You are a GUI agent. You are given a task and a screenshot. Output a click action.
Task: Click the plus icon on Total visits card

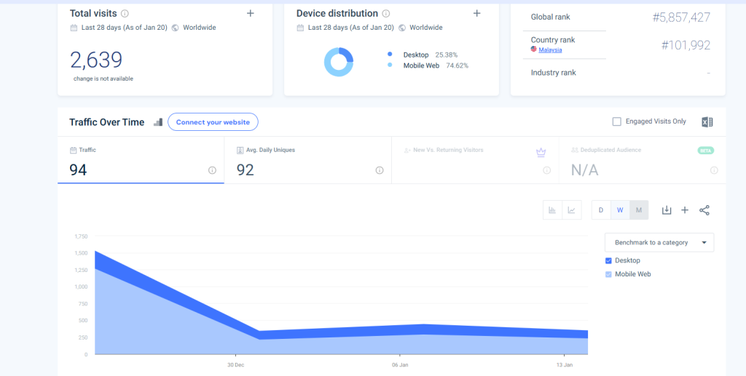pos(251,13)
